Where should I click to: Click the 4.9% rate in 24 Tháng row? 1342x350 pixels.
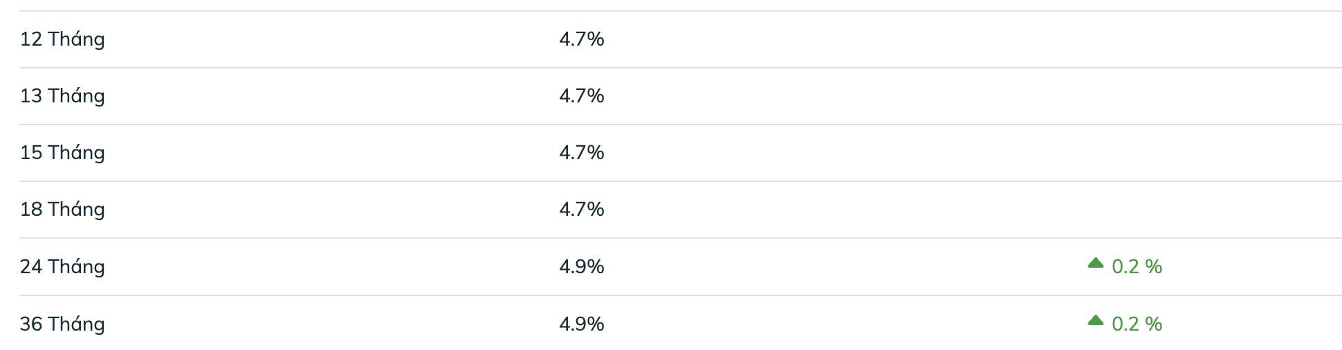(581, 267)
